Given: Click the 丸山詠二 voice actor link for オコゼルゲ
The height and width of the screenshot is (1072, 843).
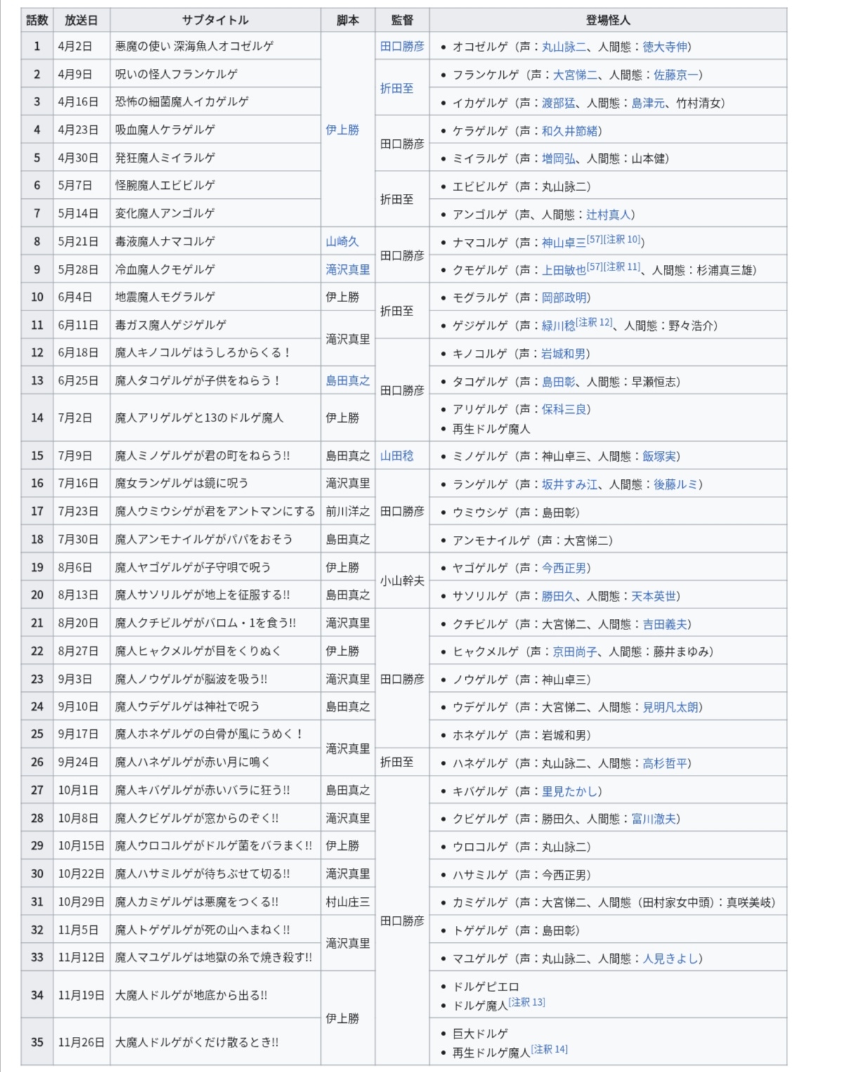Looking at the screenshot, I should tap(563, 47).
